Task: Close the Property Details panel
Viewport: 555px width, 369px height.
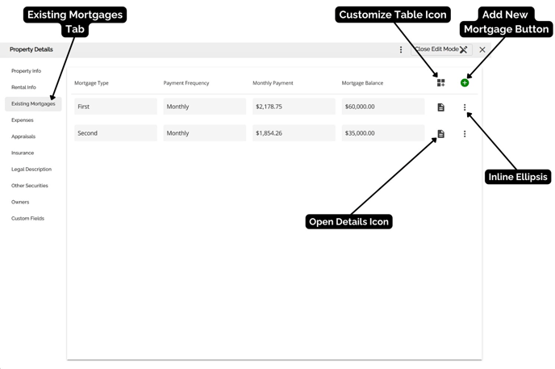Action: 482,49
